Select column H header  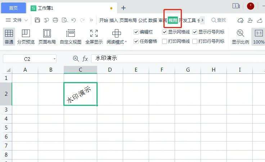click(214, 69)
